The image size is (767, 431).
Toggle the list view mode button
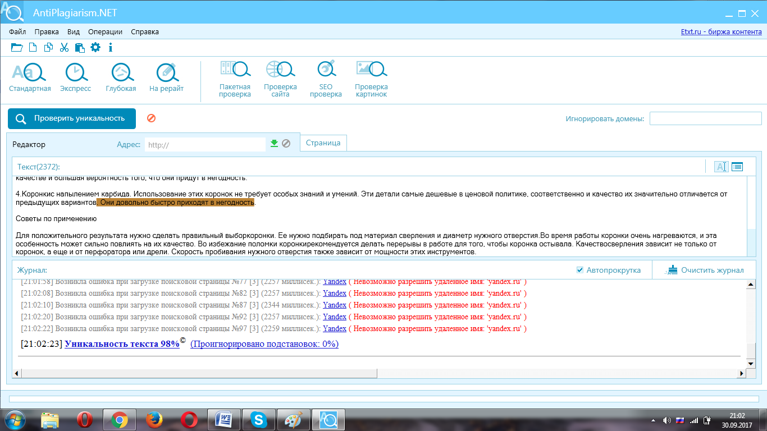[737, 167]
